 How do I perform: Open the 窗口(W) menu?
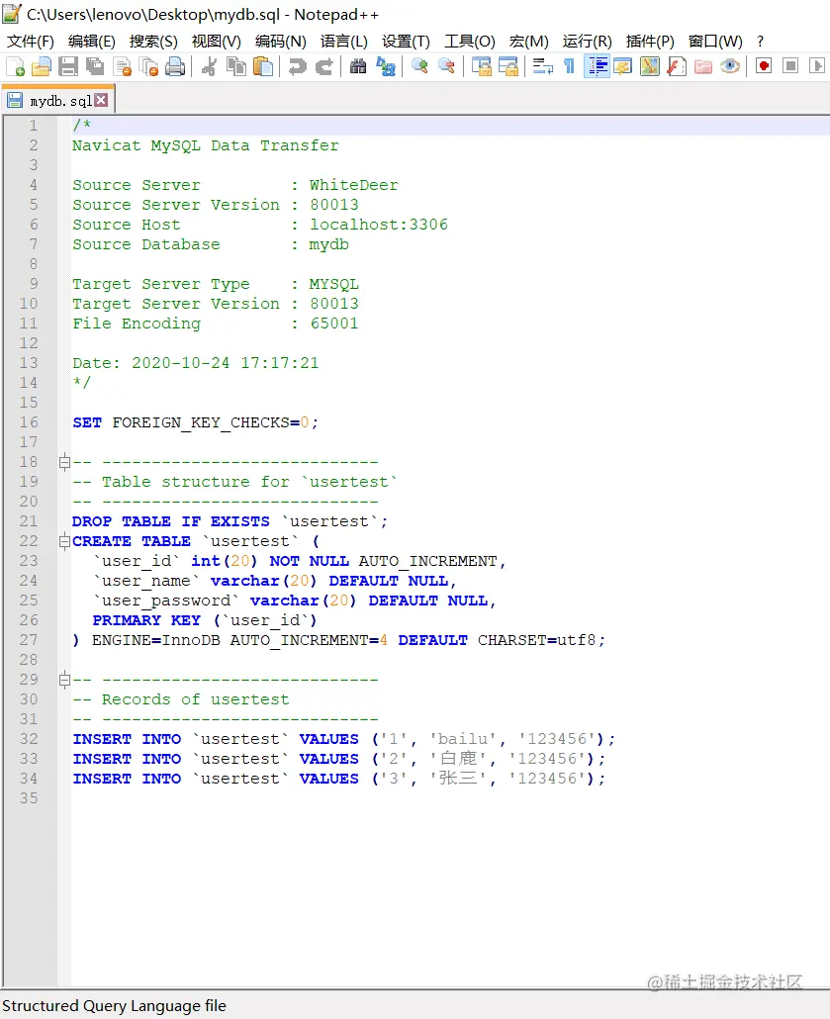pos(715,42)
